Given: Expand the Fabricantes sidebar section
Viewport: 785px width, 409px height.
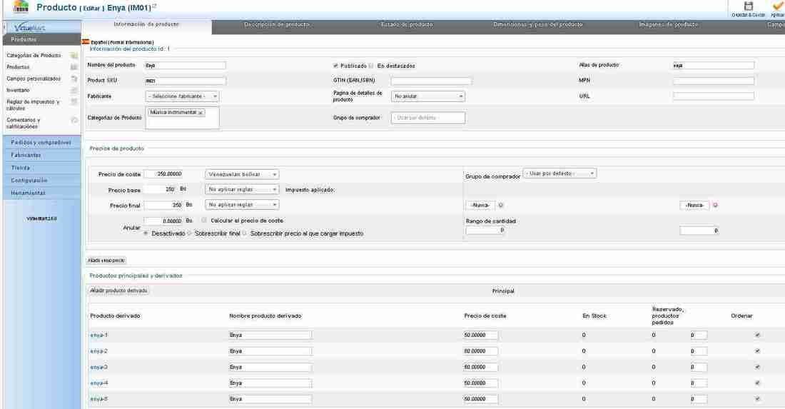Looking at the screenshot, I should [x=41, y=155].
